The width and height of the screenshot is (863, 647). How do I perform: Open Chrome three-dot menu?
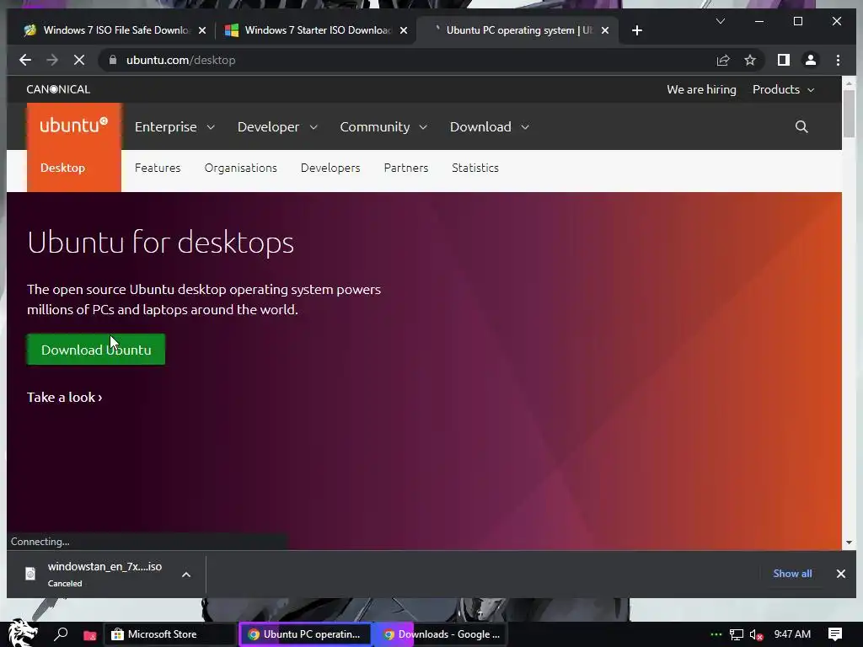[838, 60]
